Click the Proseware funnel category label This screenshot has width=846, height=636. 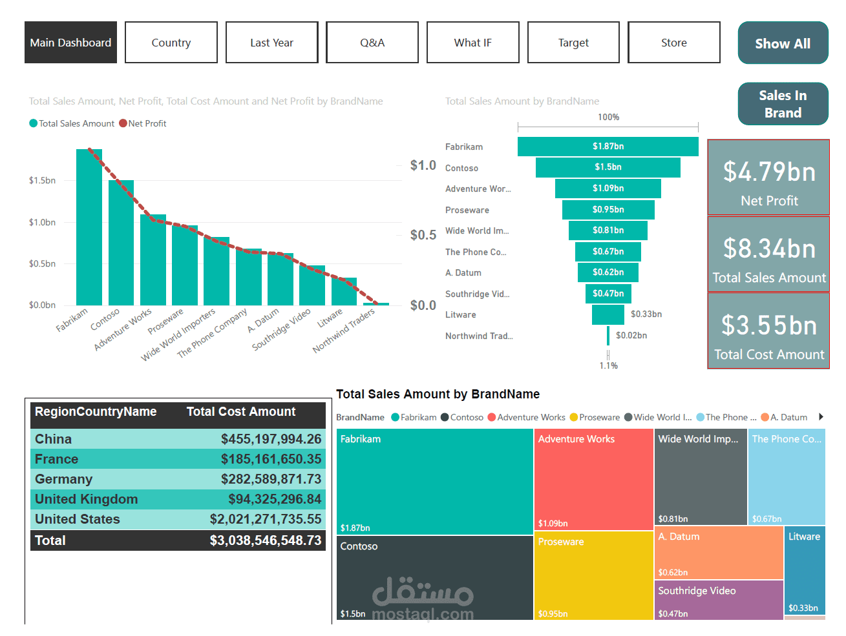pyautogui.click(x=467, y=210)
